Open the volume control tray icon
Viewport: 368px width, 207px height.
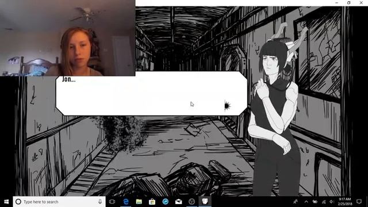click(332, 202)
